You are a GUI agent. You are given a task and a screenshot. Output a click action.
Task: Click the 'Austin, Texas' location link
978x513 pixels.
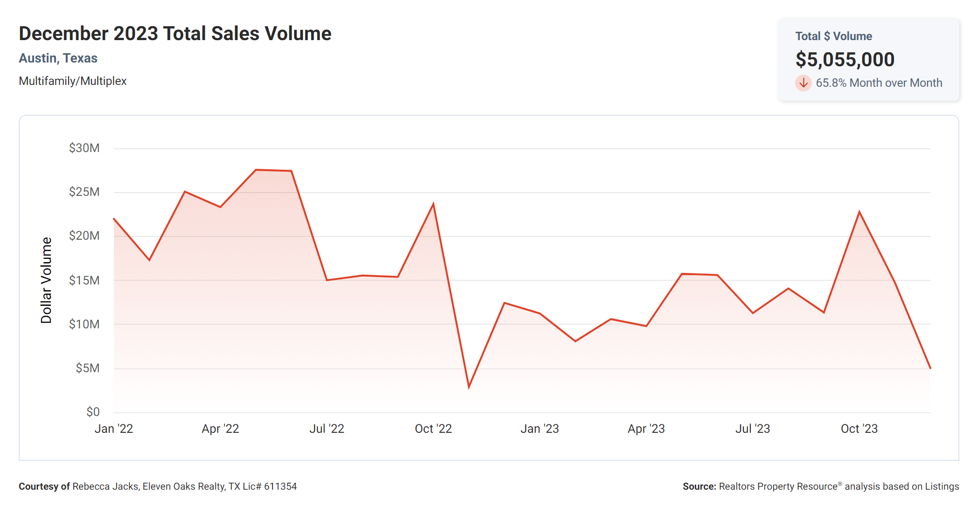tap(58, 58)
